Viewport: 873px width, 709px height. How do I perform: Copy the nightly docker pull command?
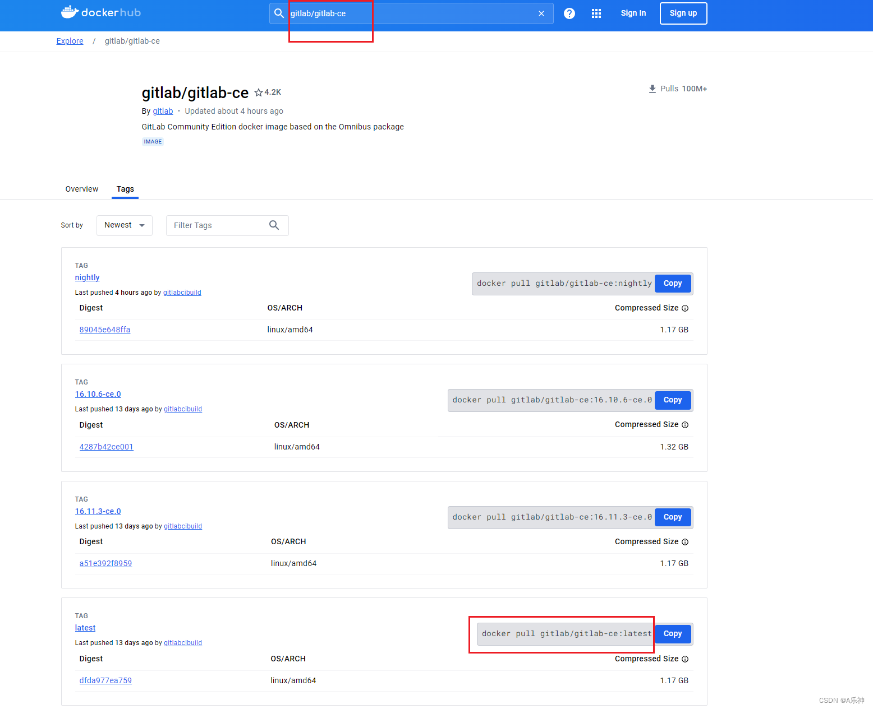click(x=673, y=284)
